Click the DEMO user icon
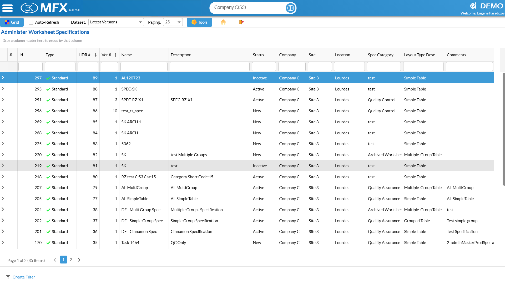 click(x=473, y=6)
